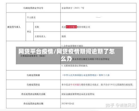
Task: Select the 主要负责人 label
Action: [40, 36]
